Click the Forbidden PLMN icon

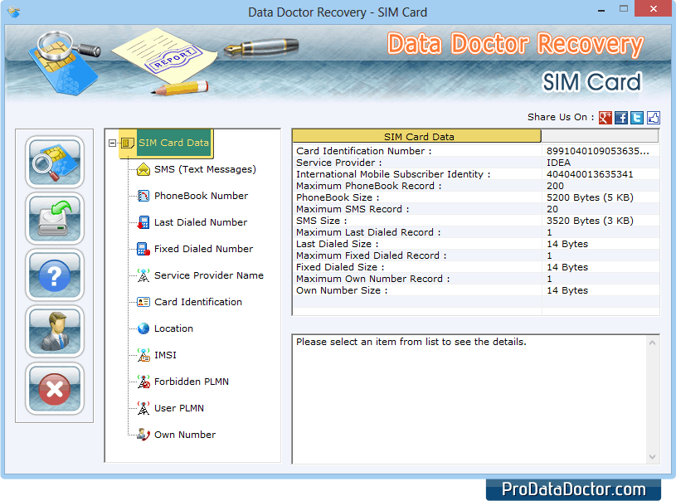pyautogui.click(x=143, y=382)
